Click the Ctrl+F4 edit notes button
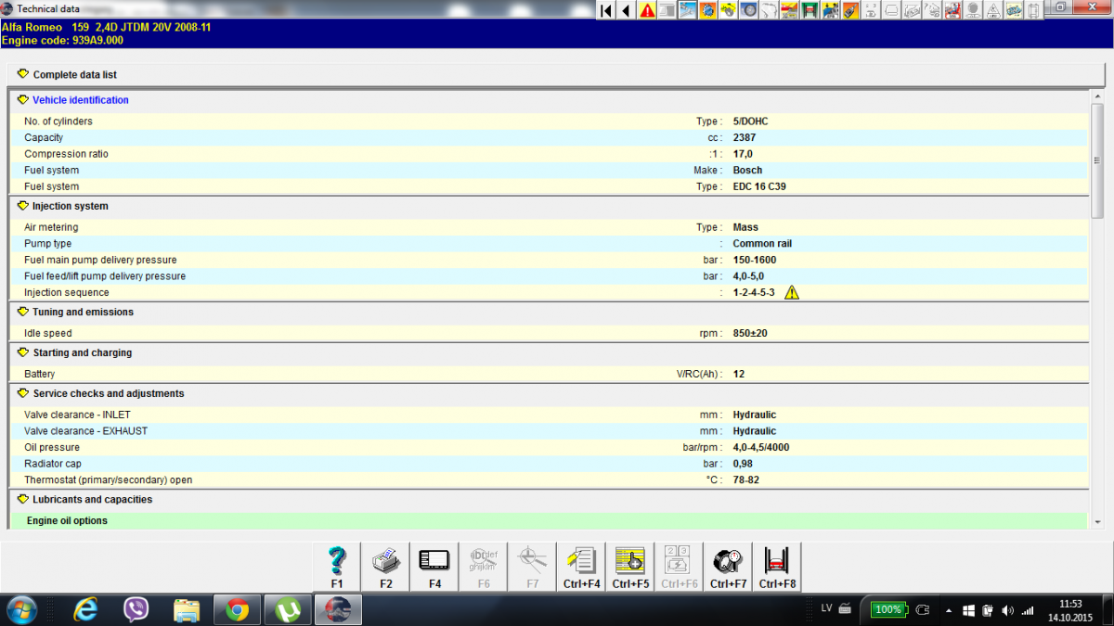Screen dimensions: 1114x626 (x=582, y=568)
